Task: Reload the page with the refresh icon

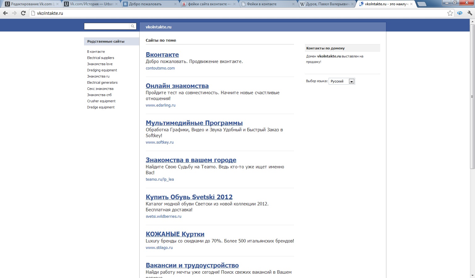Action: [23, 13]
